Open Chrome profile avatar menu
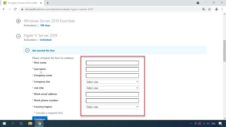The image size is (226, 127). pos(217,9)
